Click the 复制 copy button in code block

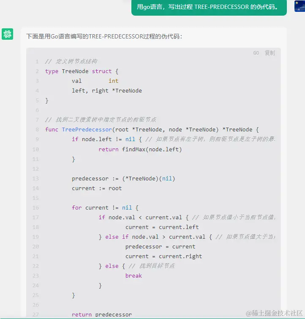(x=270, y=53)
